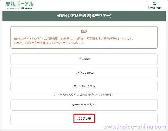Select the 支払秘書 payment option
168x131 pixels.
coord(84,59)
